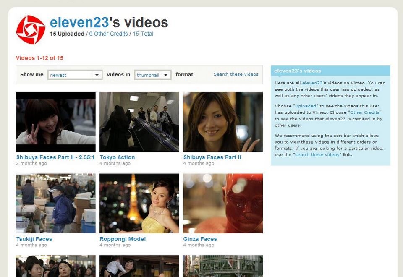Click Search these videos link
The height and width of the screenshot is (277, 403).
[x=236, y=74]
